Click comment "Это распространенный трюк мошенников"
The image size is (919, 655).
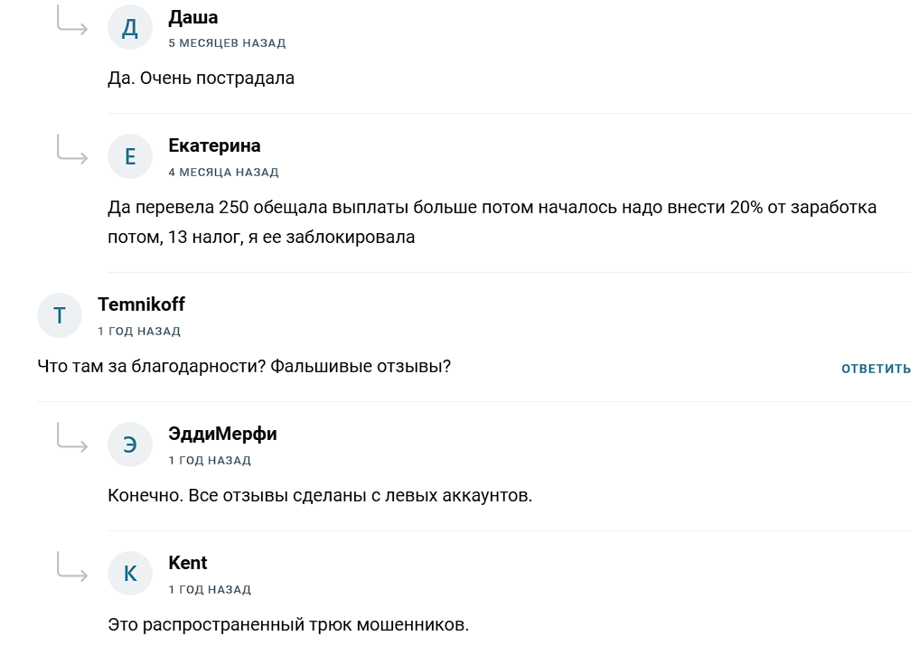[x=288, y=624]
